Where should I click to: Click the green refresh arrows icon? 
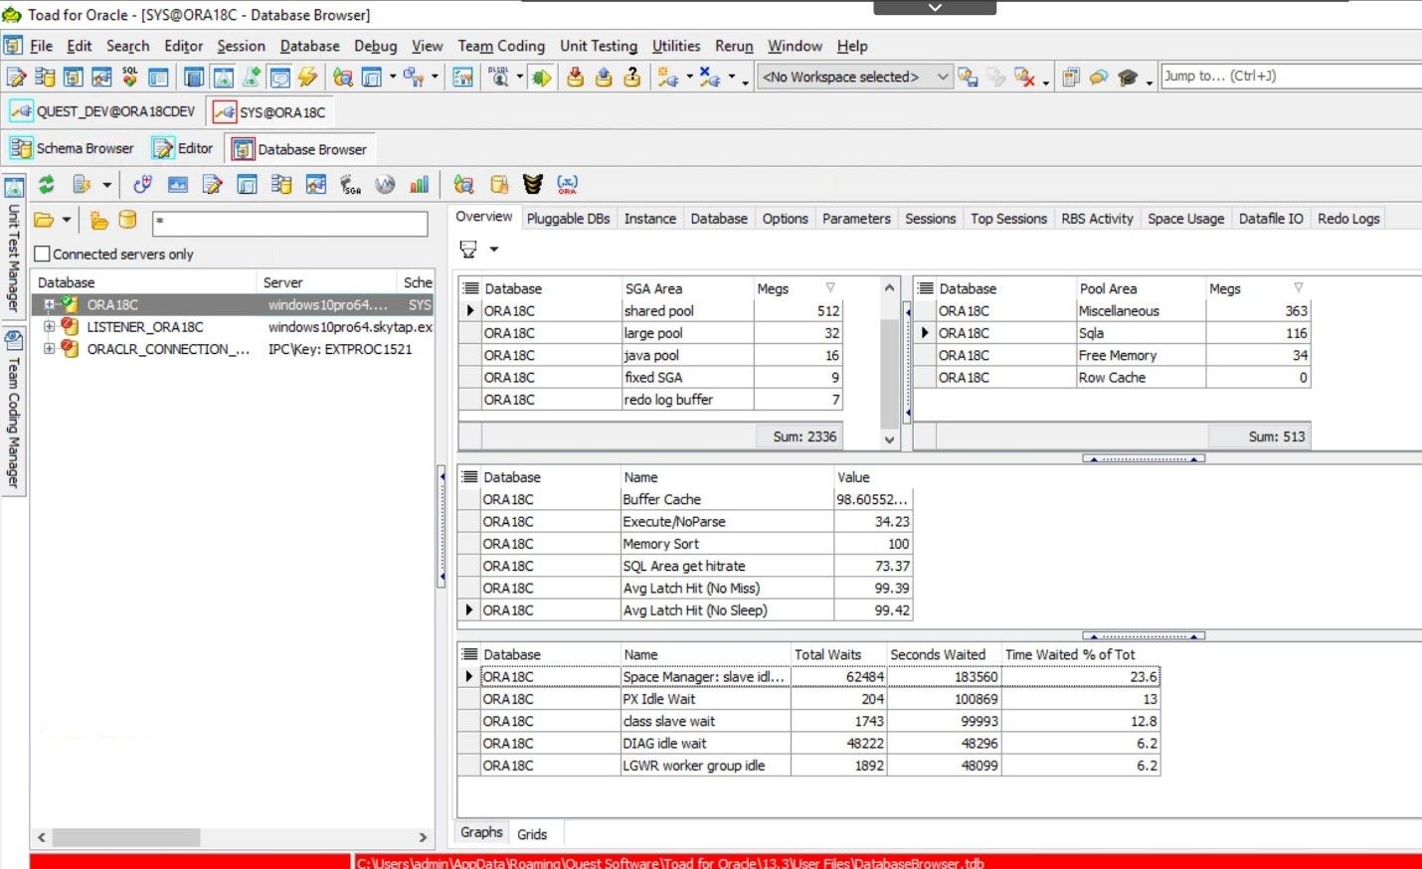tap(46, 184)
